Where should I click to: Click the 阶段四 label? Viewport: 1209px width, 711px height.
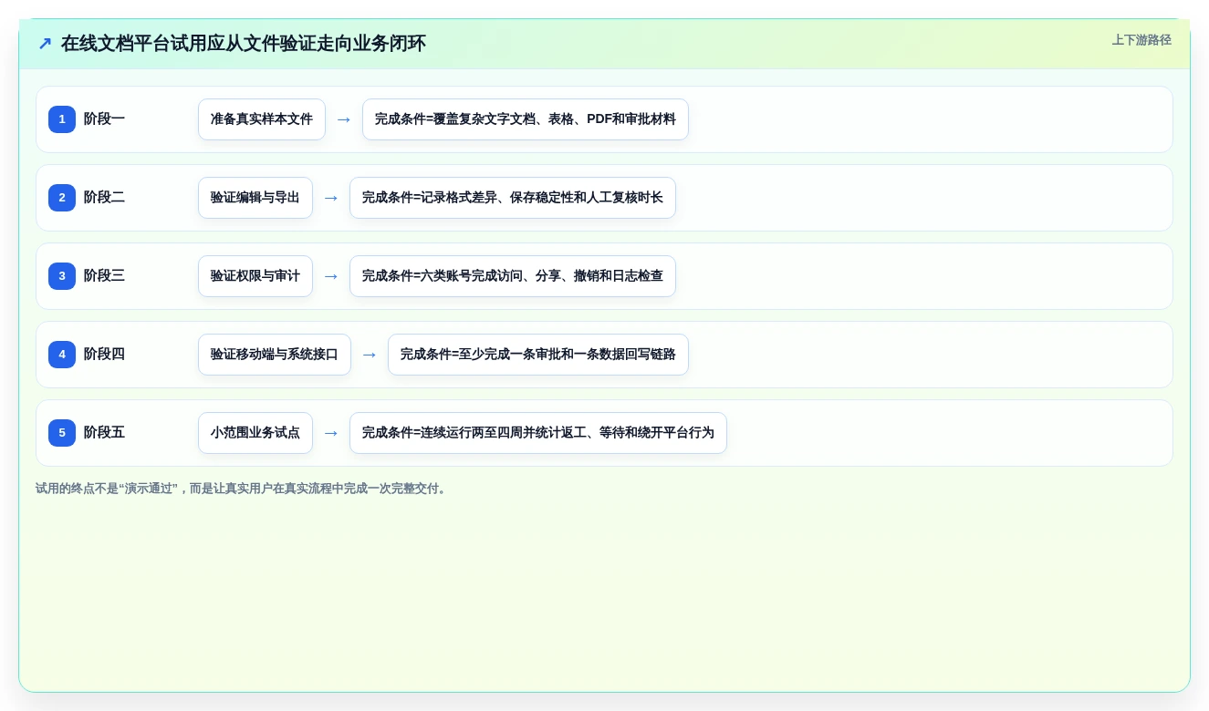(x=104, y=355)
